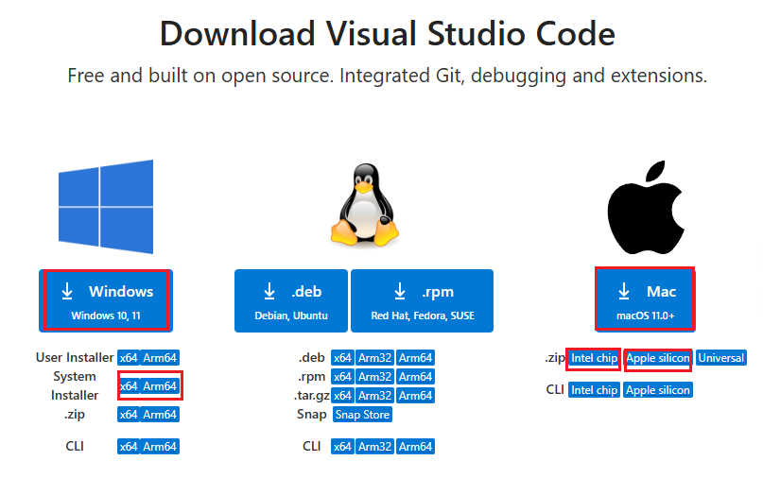Get Windows .zip x64 archive

pos(129,415)
